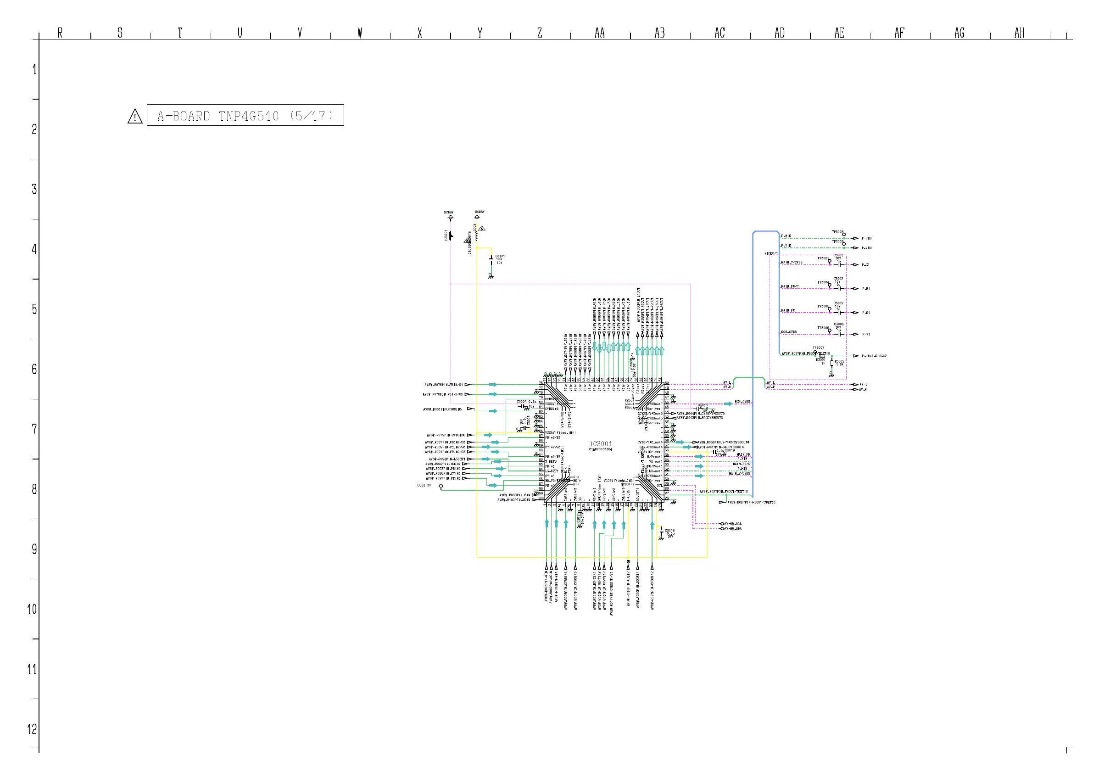Click the A-BOARD TNP4G510 (5/17) title box

(245, 115)
